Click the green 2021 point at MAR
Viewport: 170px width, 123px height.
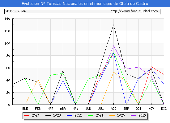pos(50,75)
